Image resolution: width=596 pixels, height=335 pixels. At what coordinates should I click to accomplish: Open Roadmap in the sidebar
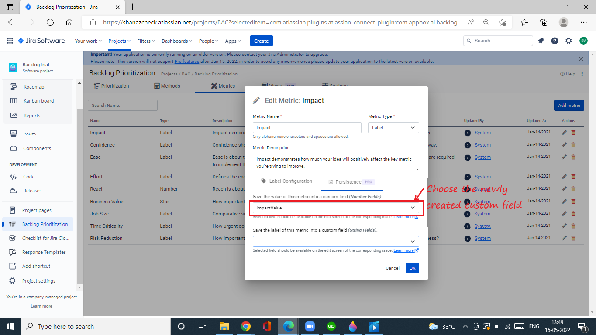point(34,87)
